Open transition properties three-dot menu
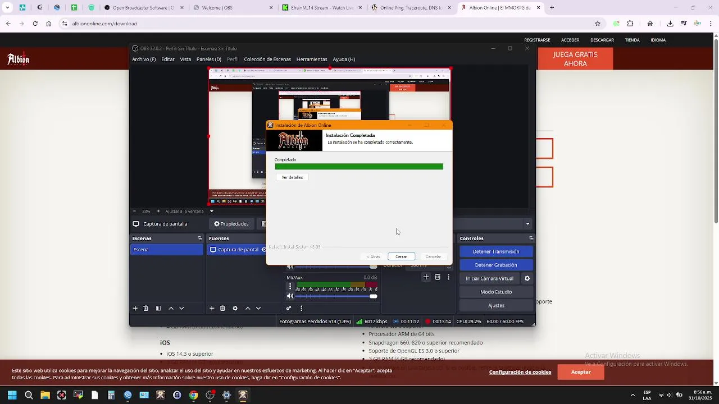This screenshot has width=719, height=404. click(448, 277)
